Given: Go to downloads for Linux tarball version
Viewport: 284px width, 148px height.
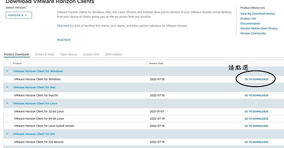Looking at the screenshot, I should tap(256, 126).
